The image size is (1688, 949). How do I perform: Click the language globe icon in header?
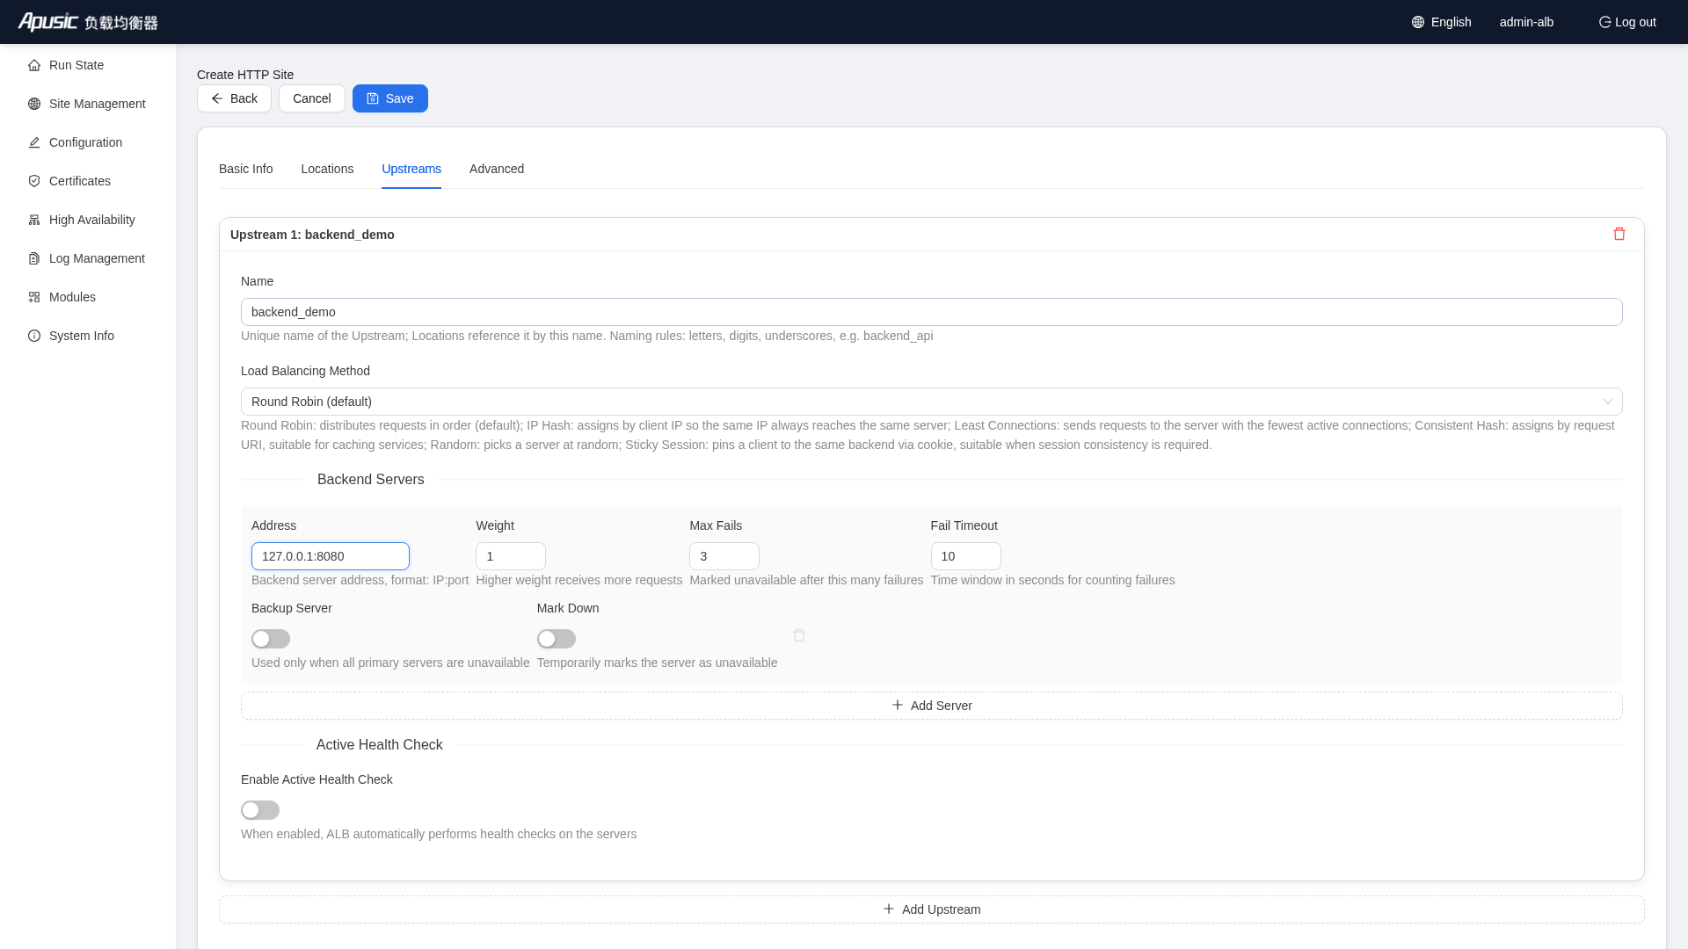click(x=1418, y=22)
